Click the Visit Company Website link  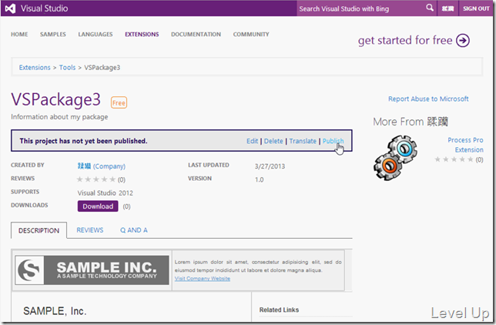click(x=203, y=279)
